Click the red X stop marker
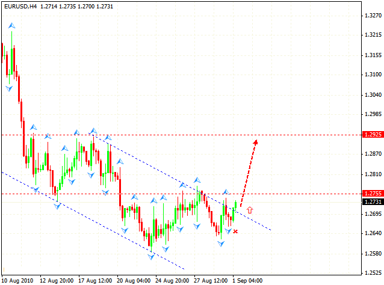Viewport: 384px width, 285px height. coord(235,231)
